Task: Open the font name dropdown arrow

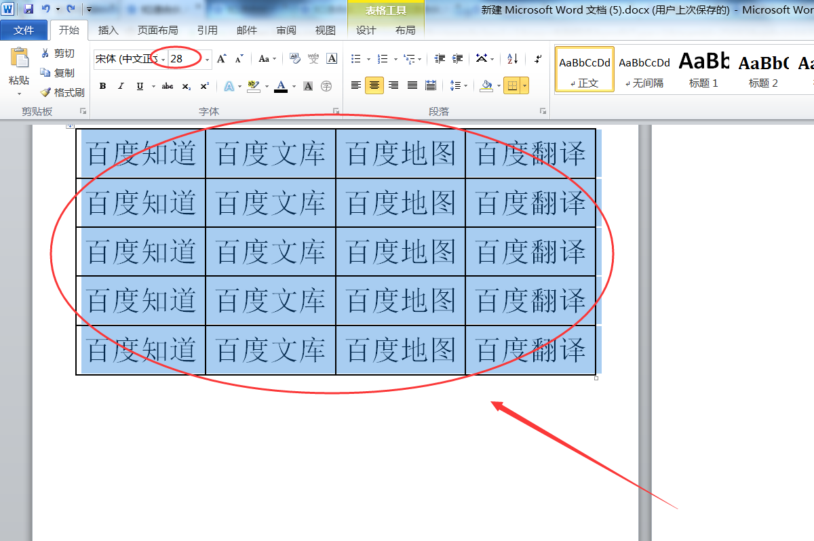Action: pyautogui.click(x=163, y=60)
